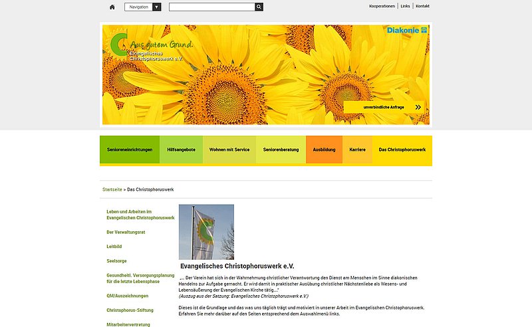532x327 pixels.
Task: Open the Seelsorge sidebar link
Action: pyautogui.click(x=116, y=261)
